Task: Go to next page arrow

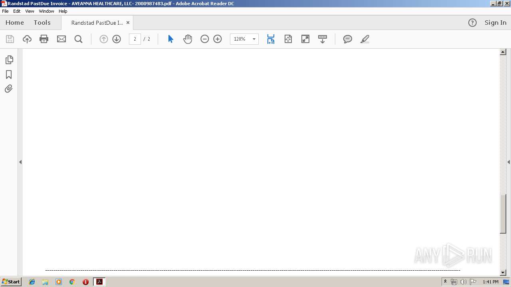Action: click(117, 39)
